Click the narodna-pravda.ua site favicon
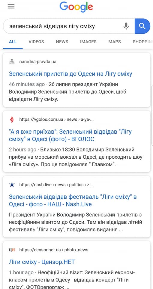The width and height of the screenshot is (153, 289). click(x=12, y=61)
